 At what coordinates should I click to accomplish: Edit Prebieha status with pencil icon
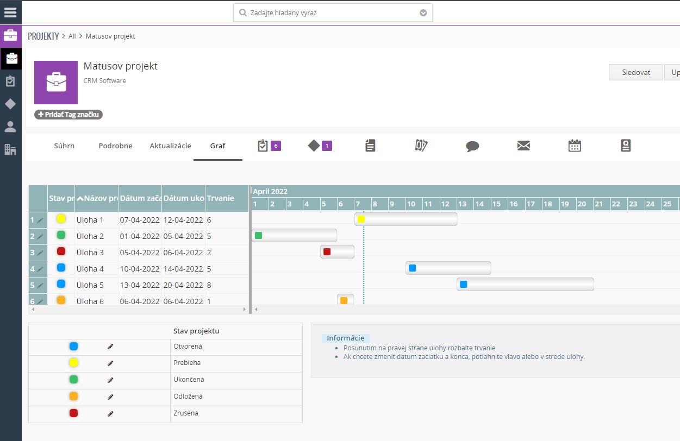(110, 363)
